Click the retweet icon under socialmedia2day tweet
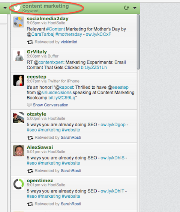This screenshot has width=180, height=212. tap(30, 42)
